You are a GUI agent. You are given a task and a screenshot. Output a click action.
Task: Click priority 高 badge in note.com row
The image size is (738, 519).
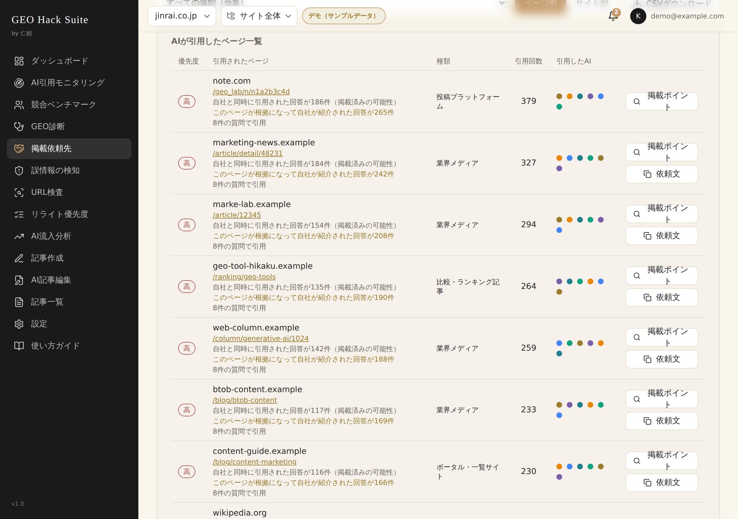pyautogui.click(x=187, y=101)
